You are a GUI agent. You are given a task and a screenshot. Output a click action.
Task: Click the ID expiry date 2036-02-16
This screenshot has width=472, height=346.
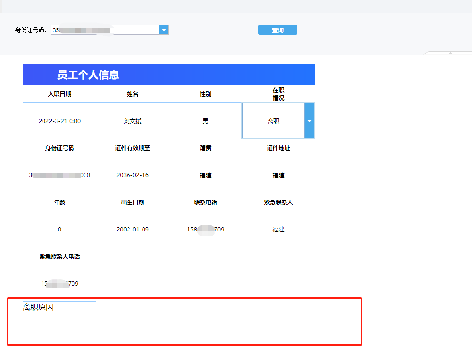132,175
